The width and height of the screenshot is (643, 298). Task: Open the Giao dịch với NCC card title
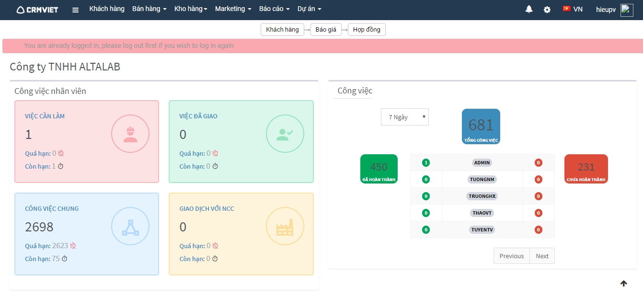coord(207,208)
